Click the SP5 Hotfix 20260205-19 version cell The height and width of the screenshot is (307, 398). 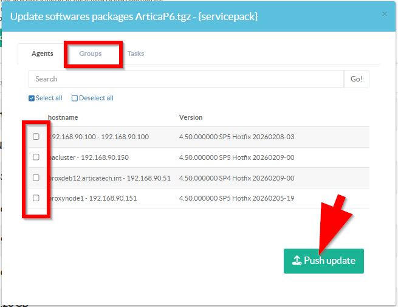(236, 198)
